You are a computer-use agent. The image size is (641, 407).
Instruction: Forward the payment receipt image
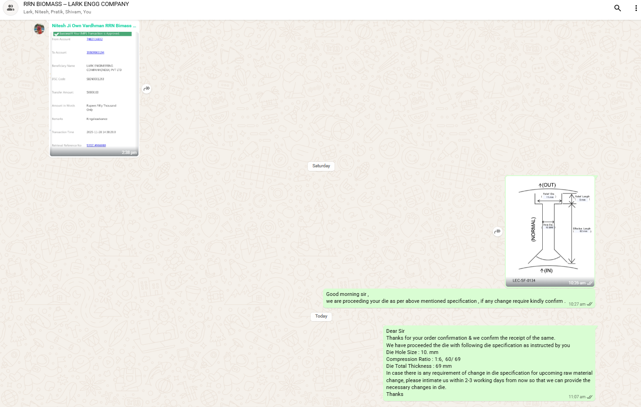146,88
